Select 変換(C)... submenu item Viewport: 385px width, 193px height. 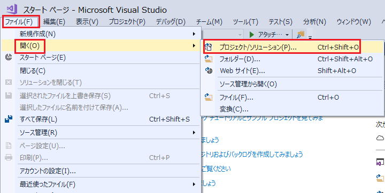click(292, 109)
